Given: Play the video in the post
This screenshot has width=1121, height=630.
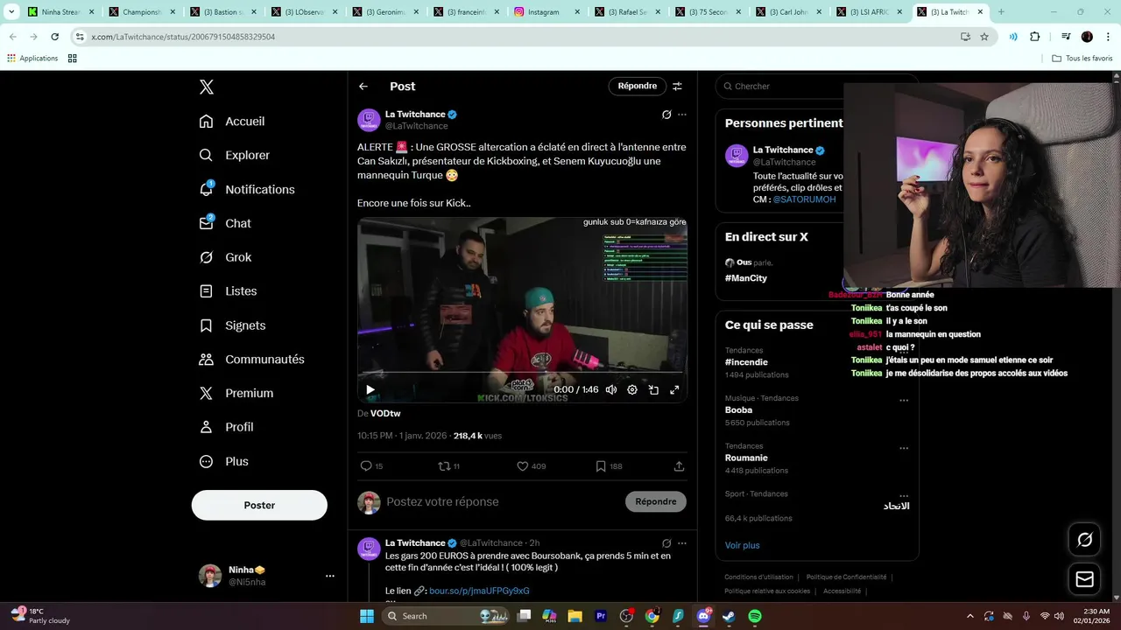Looking at the screenshot, I should pos(370,390).
